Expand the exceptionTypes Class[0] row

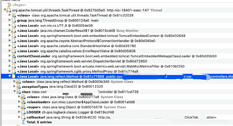[x=14, y=86]
